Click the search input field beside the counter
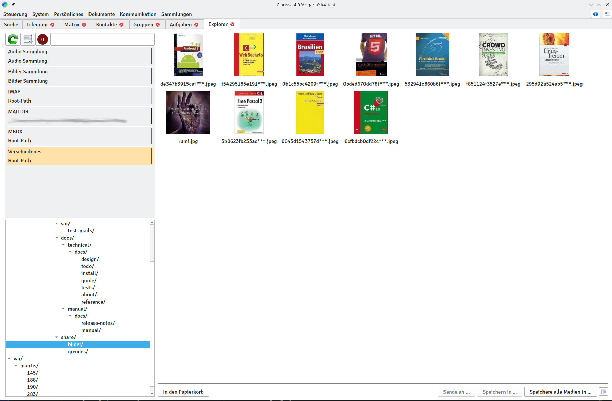The width and height of the screenshot is (612, 401). tap(102, 39)
